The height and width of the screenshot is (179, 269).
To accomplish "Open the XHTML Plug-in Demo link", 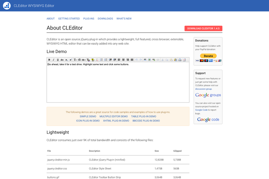I will point(116,121).
